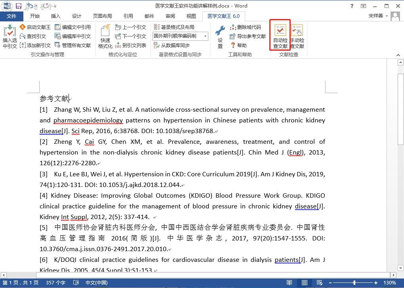Screen dimensions: 404x288
Task: Switch to the 引用 ribbon tab
Action: [128, 16]
